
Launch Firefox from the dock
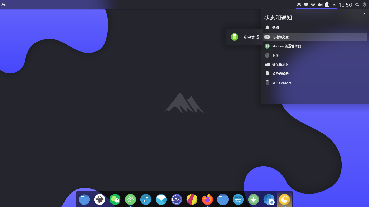pos(207,199)
